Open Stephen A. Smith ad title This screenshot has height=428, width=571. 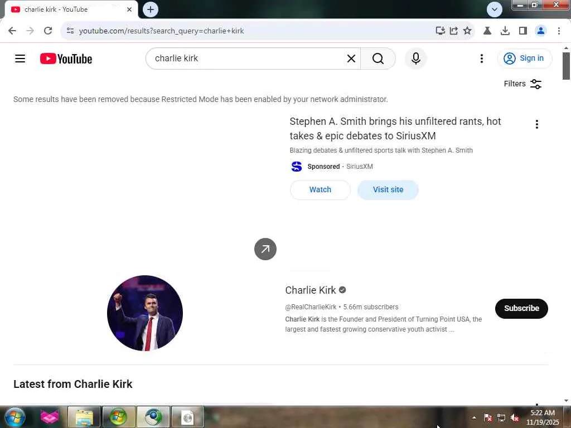coord(395,129)
